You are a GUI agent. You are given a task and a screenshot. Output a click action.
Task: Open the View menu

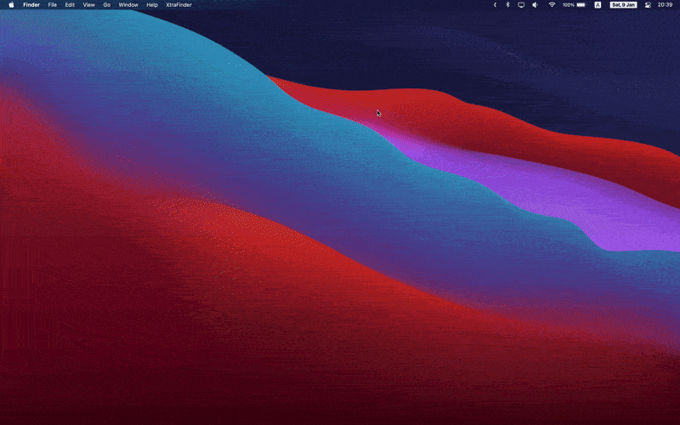coord(88,5)
